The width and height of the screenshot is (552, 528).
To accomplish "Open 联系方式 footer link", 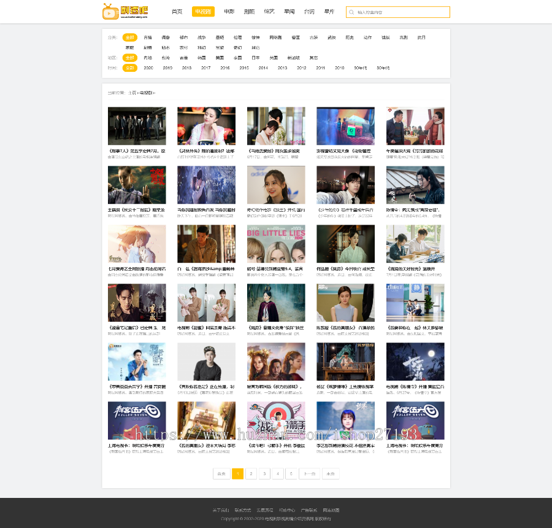I will (242, 510).
